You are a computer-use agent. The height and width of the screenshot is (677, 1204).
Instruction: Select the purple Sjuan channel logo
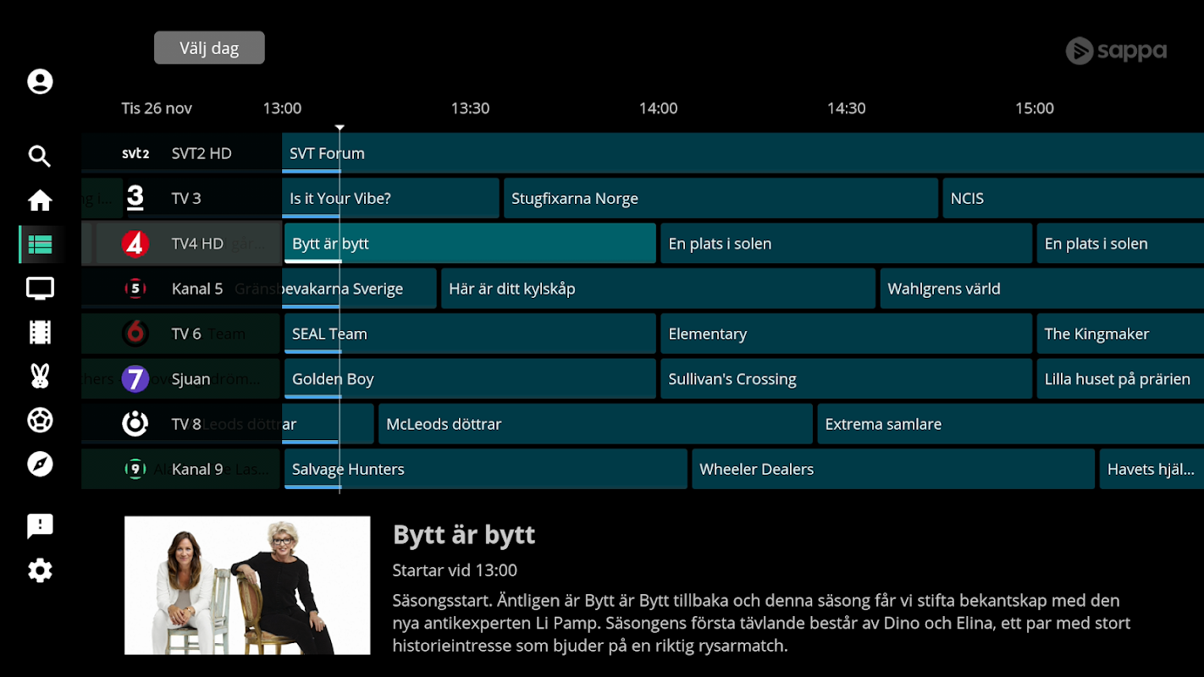pyautogui.click(x=135, y=378)
